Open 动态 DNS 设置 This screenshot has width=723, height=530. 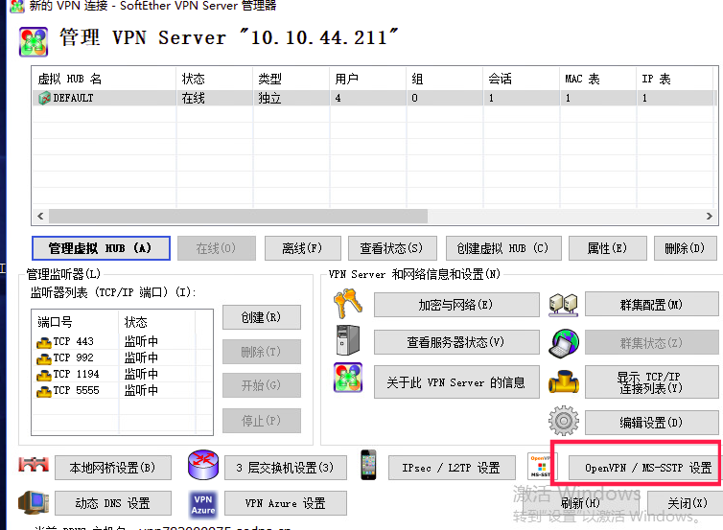pos(113,503)
